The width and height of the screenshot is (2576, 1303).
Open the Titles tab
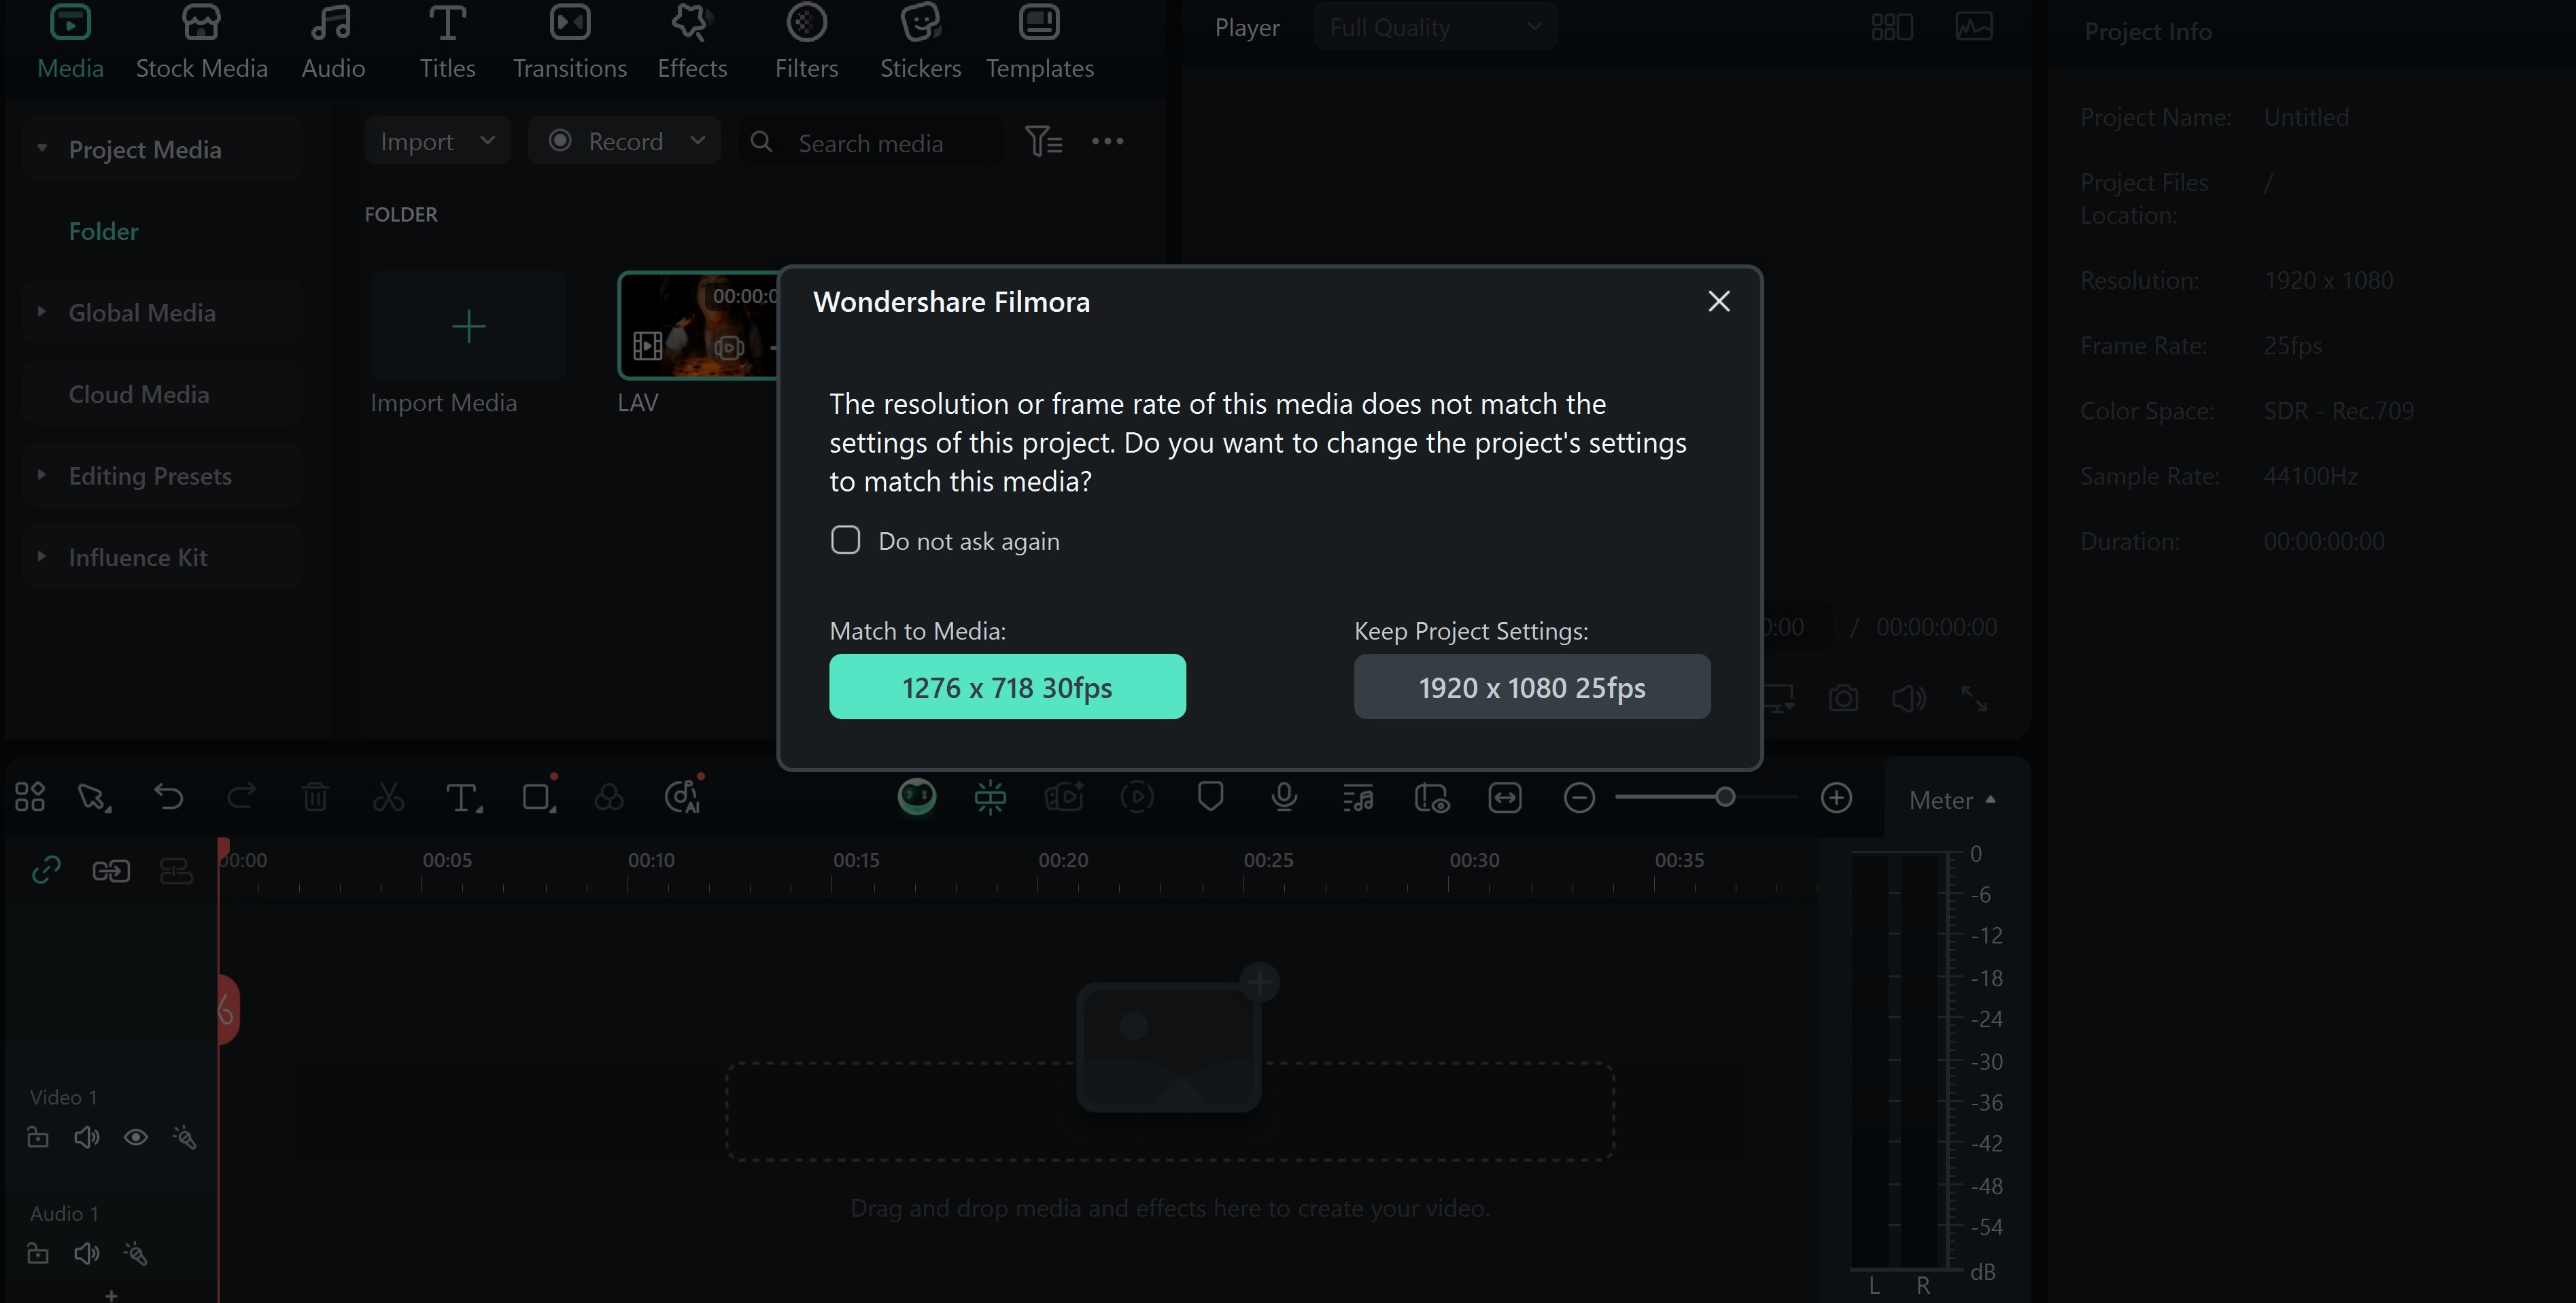447,42
